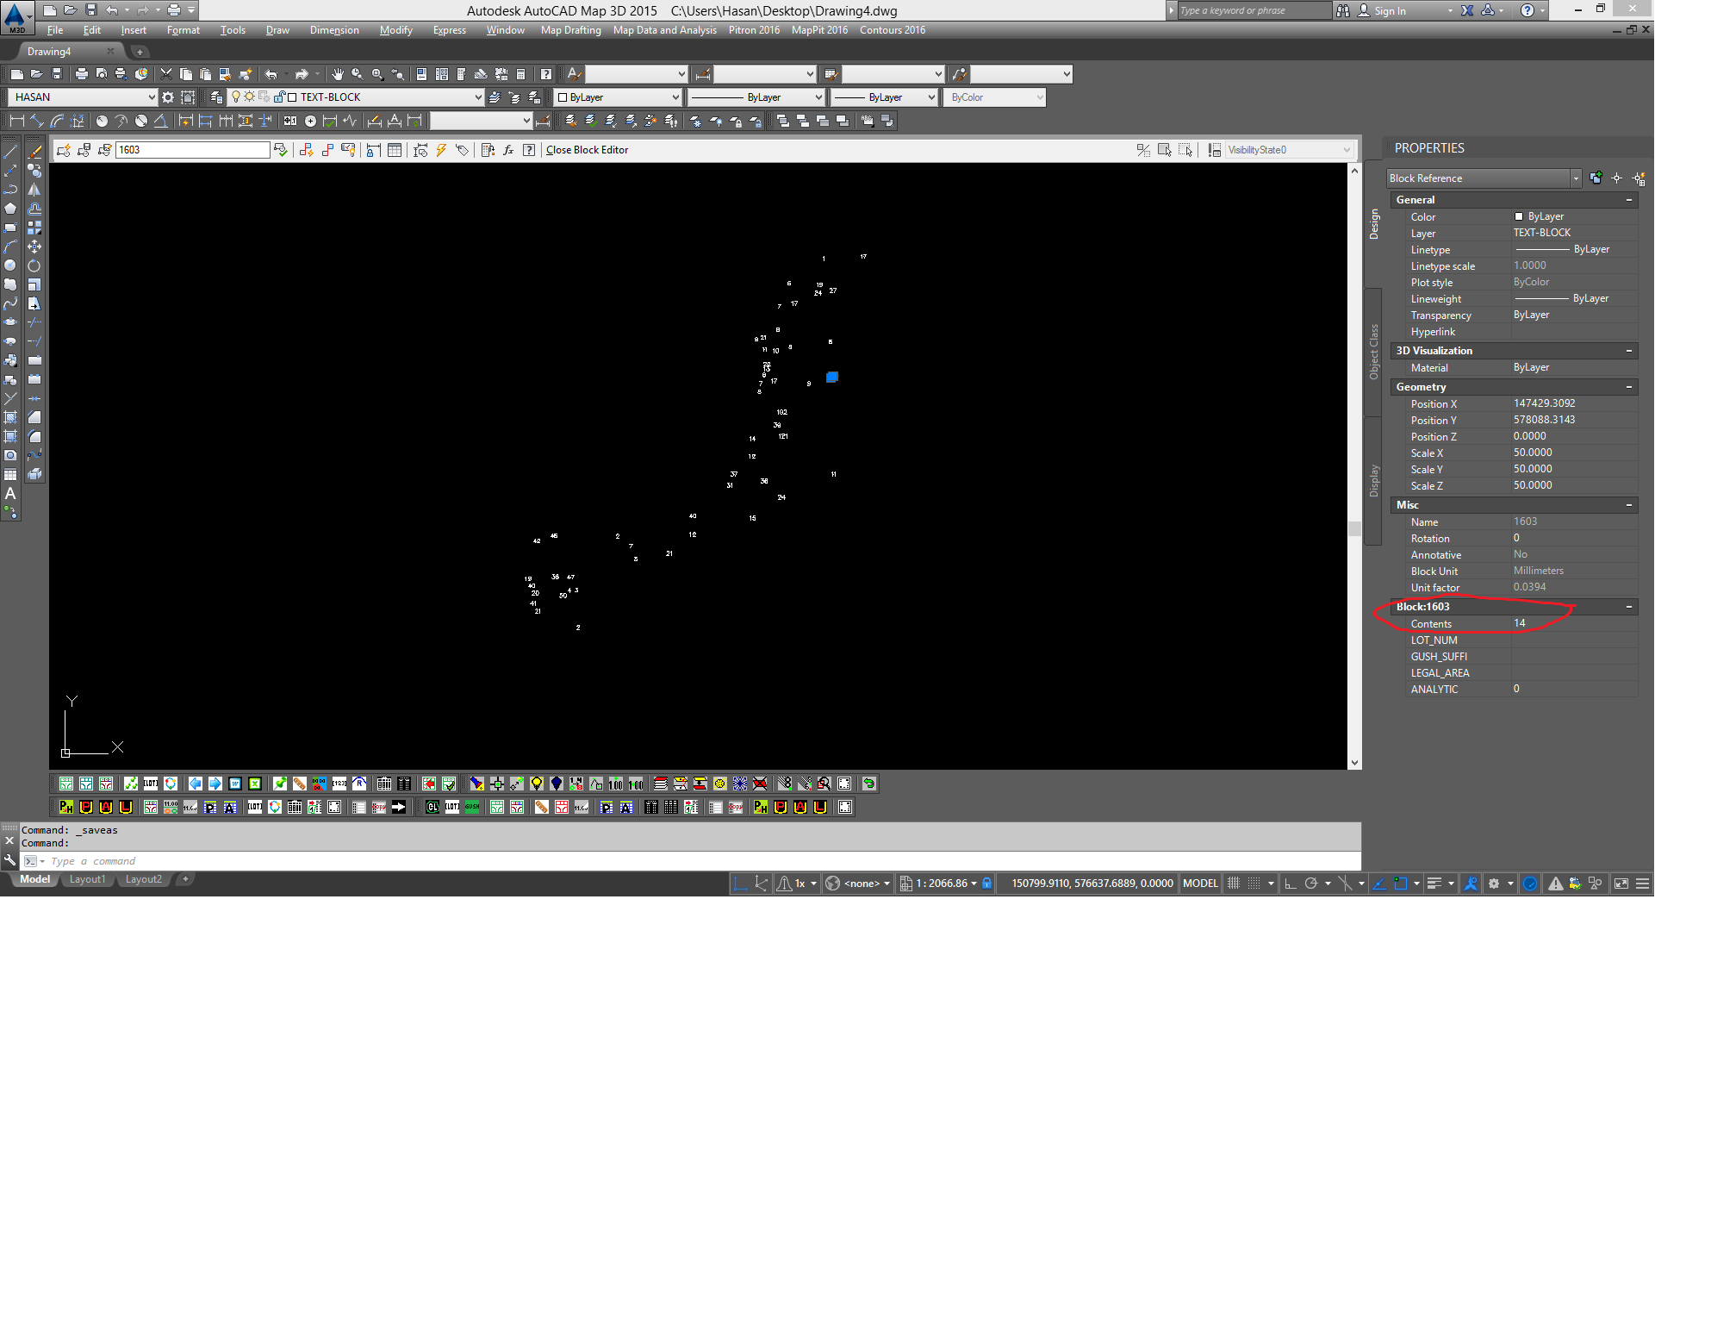
Task: Open the Block Reference selector dropdown
Action: (1577, 178)
